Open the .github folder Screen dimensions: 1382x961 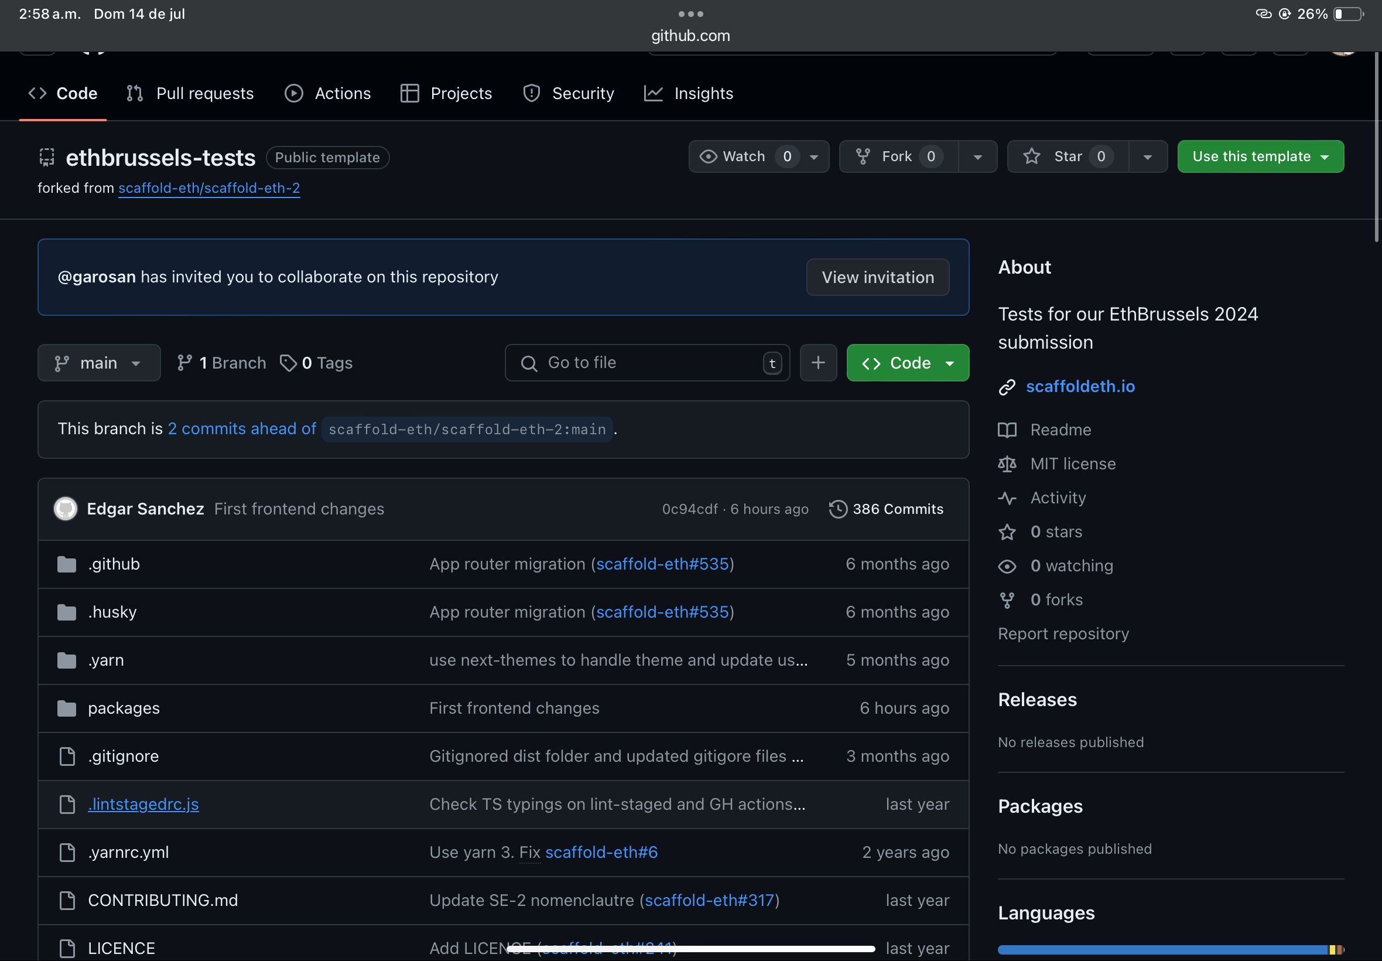coord(114,564)
